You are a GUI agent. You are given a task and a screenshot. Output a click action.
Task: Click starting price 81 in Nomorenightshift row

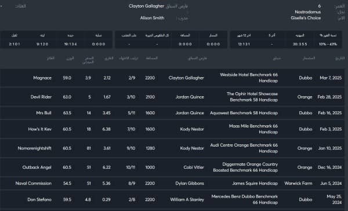[89, 148]
